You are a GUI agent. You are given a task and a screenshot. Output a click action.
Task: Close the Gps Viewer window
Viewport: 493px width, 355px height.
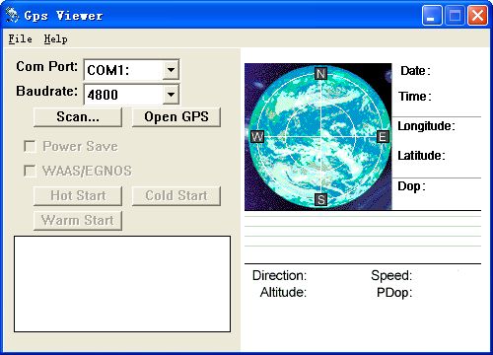point(477,15)
